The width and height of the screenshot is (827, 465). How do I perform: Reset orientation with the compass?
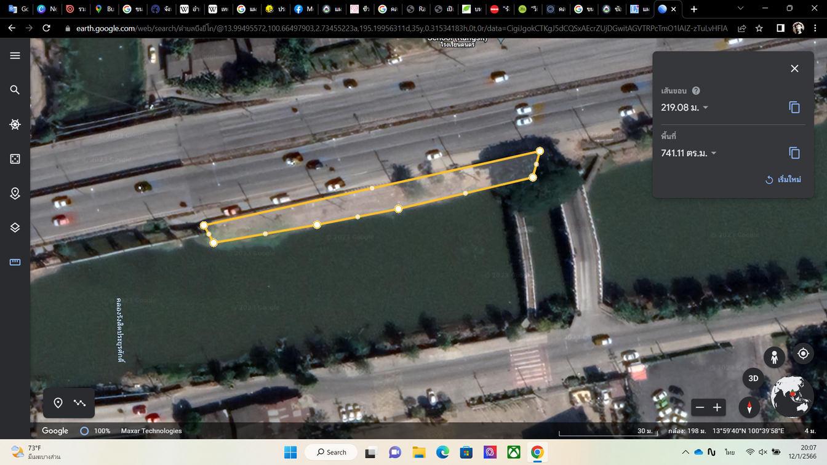749,407
